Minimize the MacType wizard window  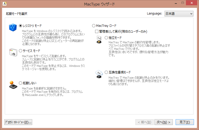point(176,3)
